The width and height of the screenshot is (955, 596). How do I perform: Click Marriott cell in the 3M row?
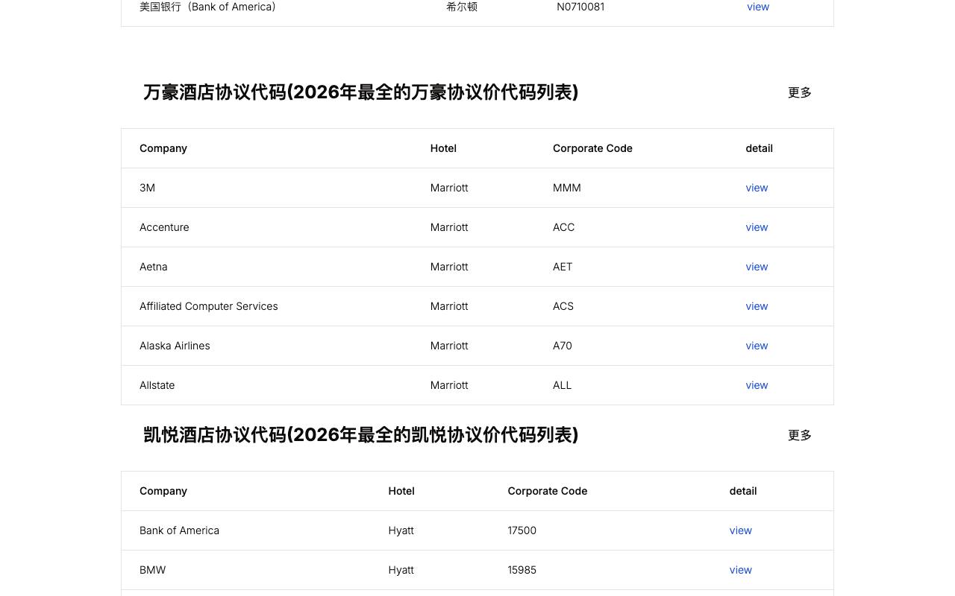pos(449,188)
